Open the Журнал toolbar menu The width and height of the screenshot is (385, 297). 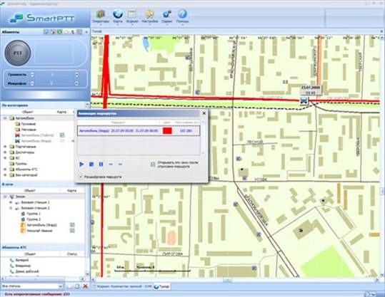coord(132,16)
